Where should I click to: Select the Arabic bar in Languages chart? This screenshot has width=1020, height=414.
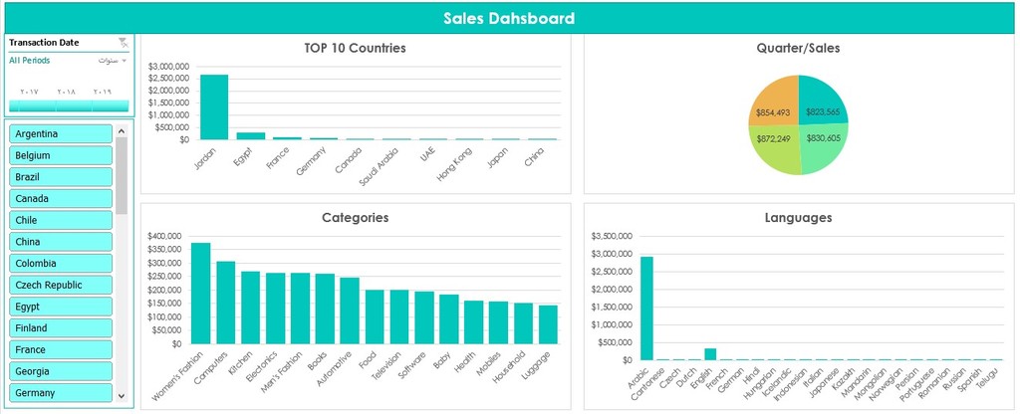pyautogui.click(x=647, y=308)
